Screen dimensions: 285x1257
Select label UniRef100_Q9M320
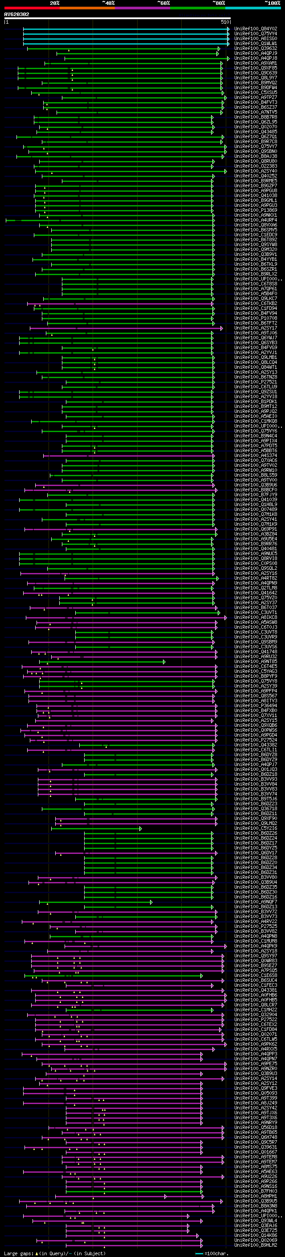click(x=255, y=249)
